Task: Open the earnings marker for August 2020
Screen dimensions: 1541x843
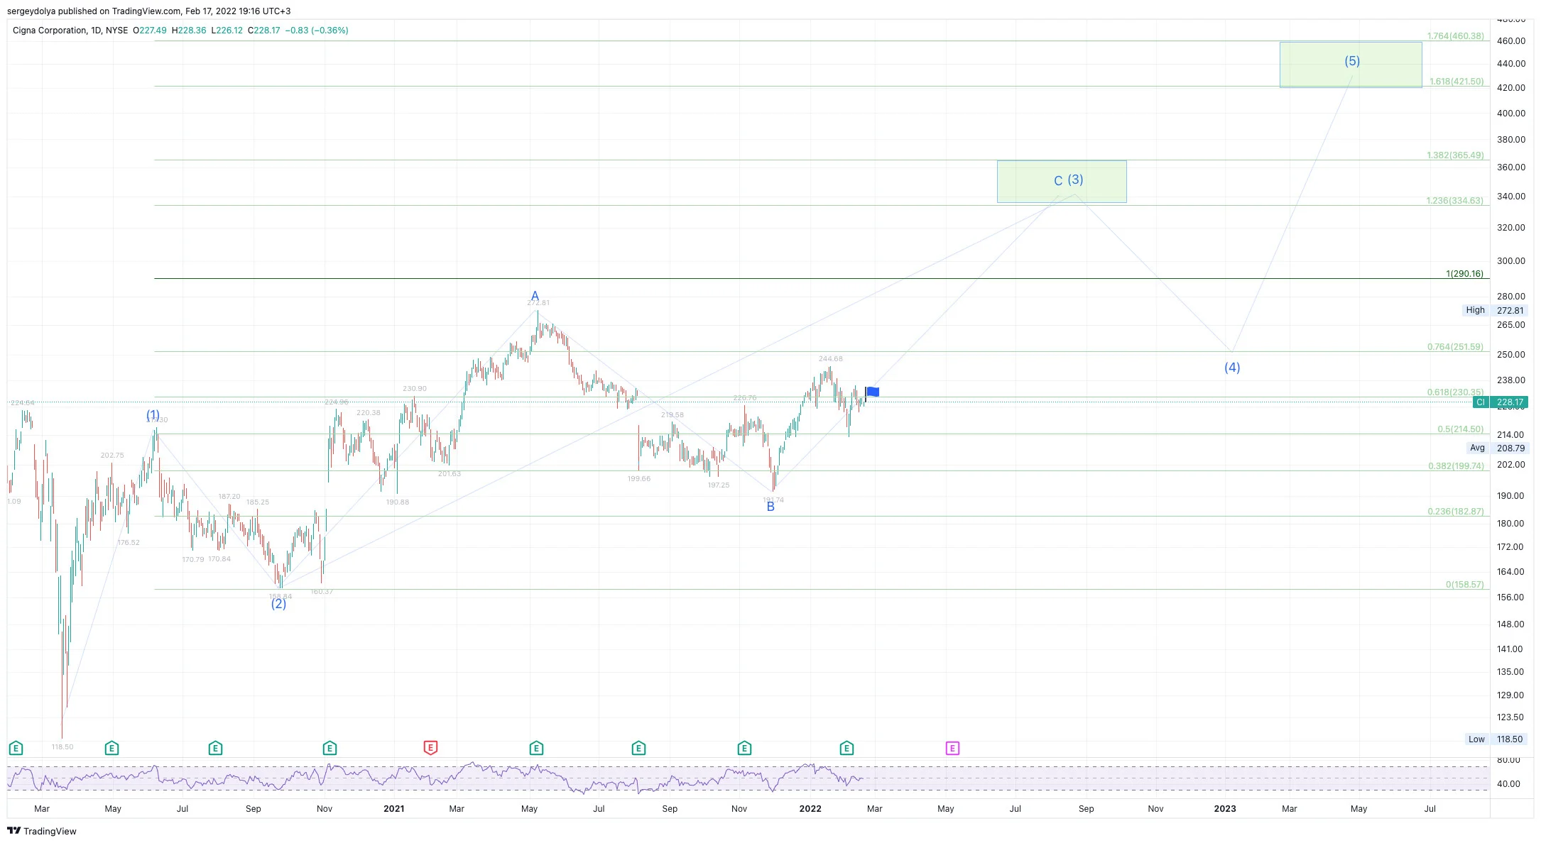Action: 215,748
